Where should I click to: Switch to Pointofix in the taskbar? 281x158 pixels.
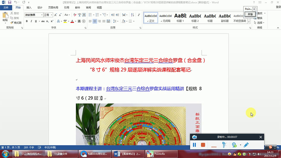161,154
